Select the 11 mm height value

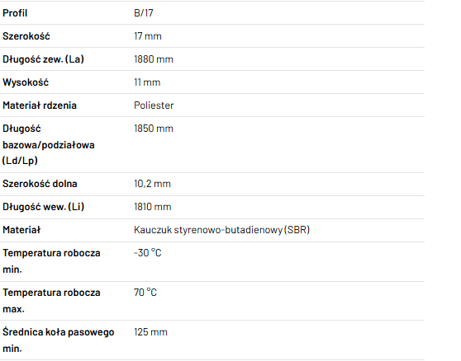tap(147, 82)
